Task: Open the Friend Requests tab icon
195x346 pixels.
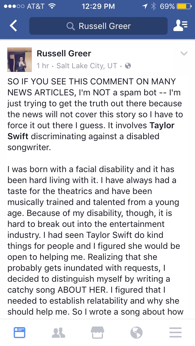Action: [x=58, y=333]
